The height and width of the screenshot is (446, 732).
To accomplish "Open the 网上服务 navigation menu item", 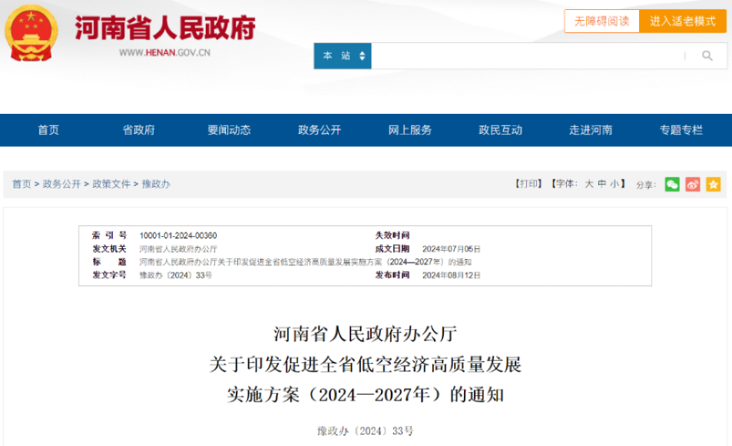I will 410,130.
